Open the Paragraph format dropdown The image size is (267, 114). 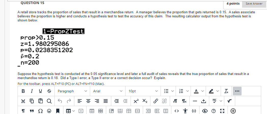point(72,91)
